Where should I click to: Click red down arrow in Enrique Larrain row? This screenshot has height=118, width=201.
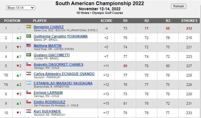click(x=18, y=94)
